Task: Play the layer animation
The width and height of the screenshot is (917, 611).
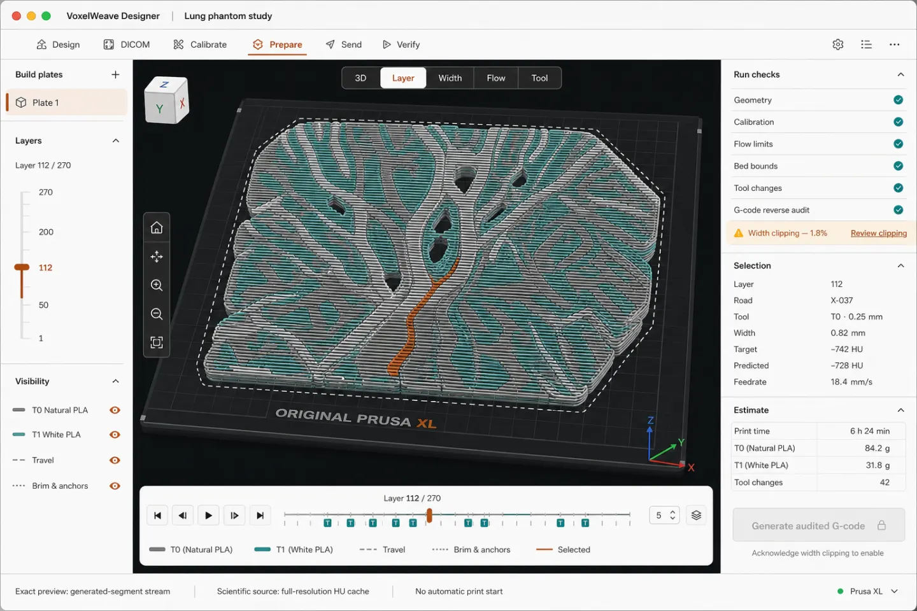Action: tap(209, 516)
